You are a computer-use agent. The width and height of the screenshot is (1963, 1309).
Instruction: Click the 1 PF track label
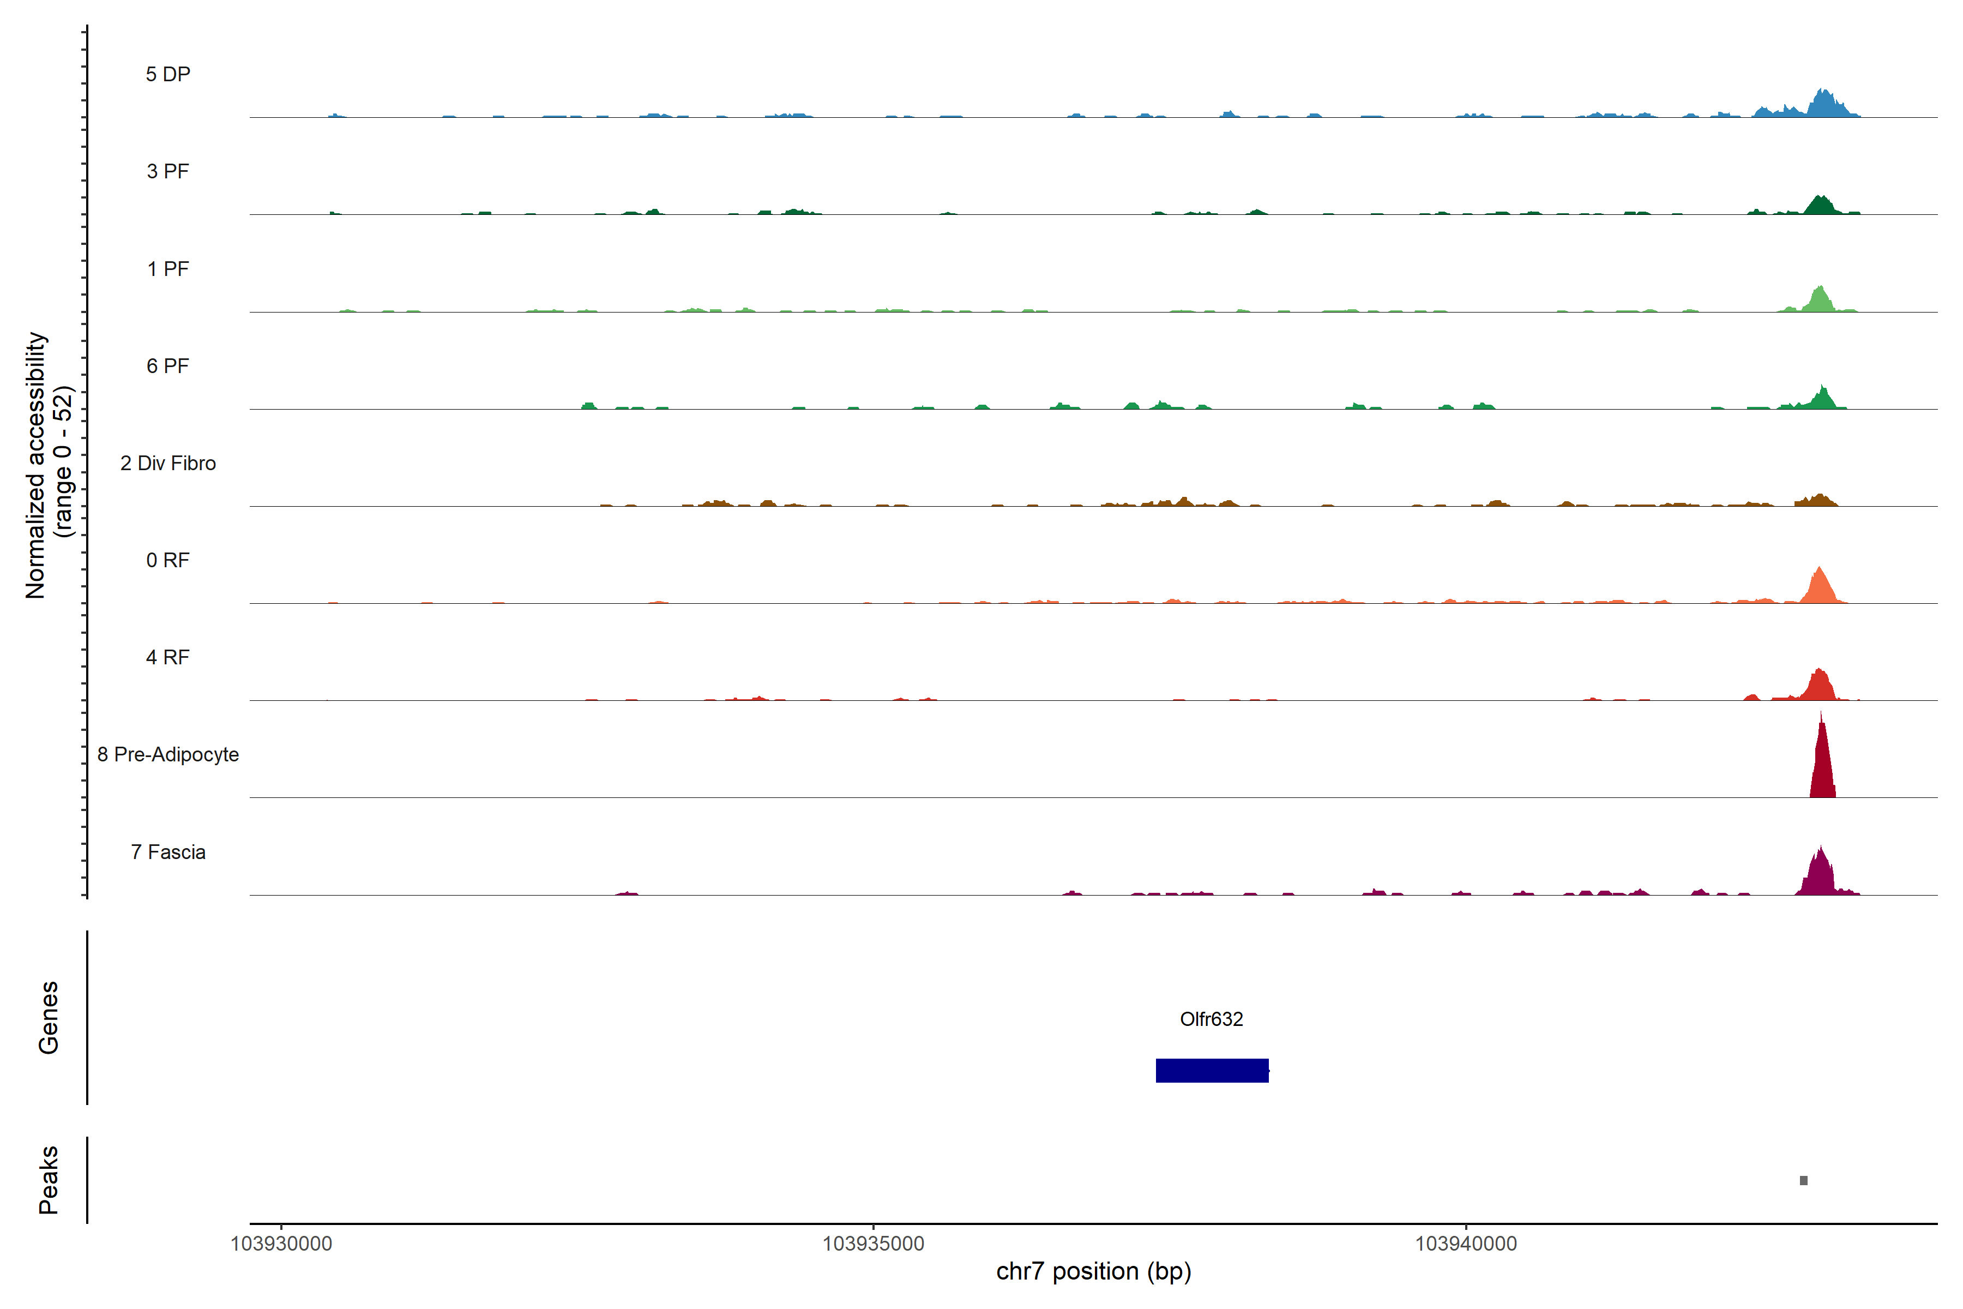pyautogui.click(x=168, y=269)
